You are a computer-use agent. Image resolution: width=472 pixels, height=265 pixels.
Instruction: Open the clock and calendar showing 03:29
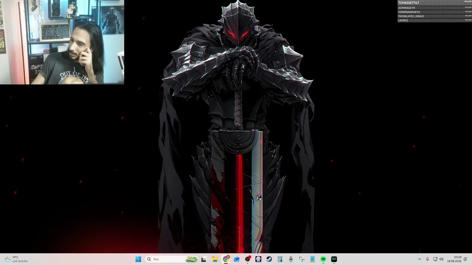click(454, 259)
